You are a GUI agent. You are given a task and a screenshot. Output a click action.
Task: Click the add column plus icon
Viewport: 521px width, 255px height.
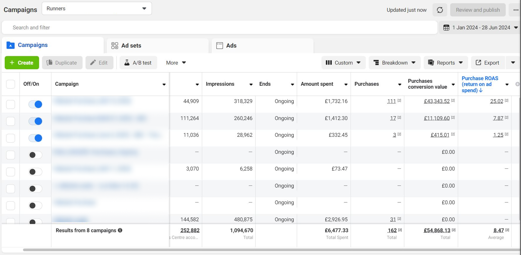pyautogui.click(x=517, y=84)
